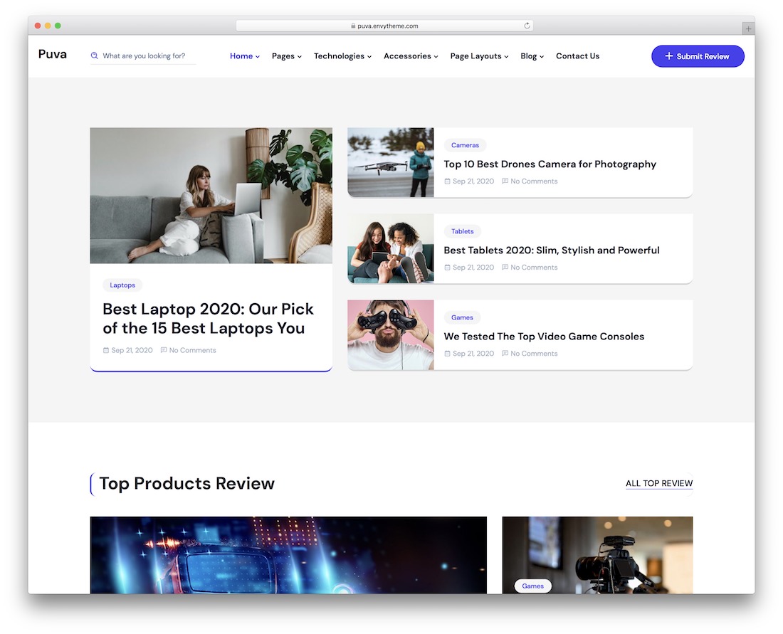Image resolution: width=783 pixels, height=634 pixels.
Task: Open the Pages menu item
Action: click(283, 56)
